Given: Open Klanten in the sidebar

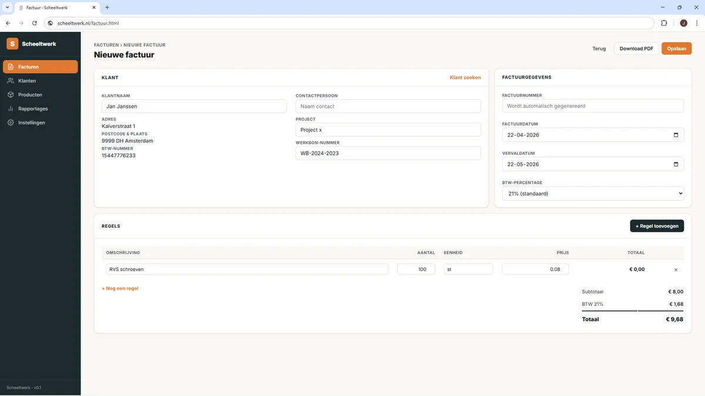Looking at the screenshot, I should point(41,81).
